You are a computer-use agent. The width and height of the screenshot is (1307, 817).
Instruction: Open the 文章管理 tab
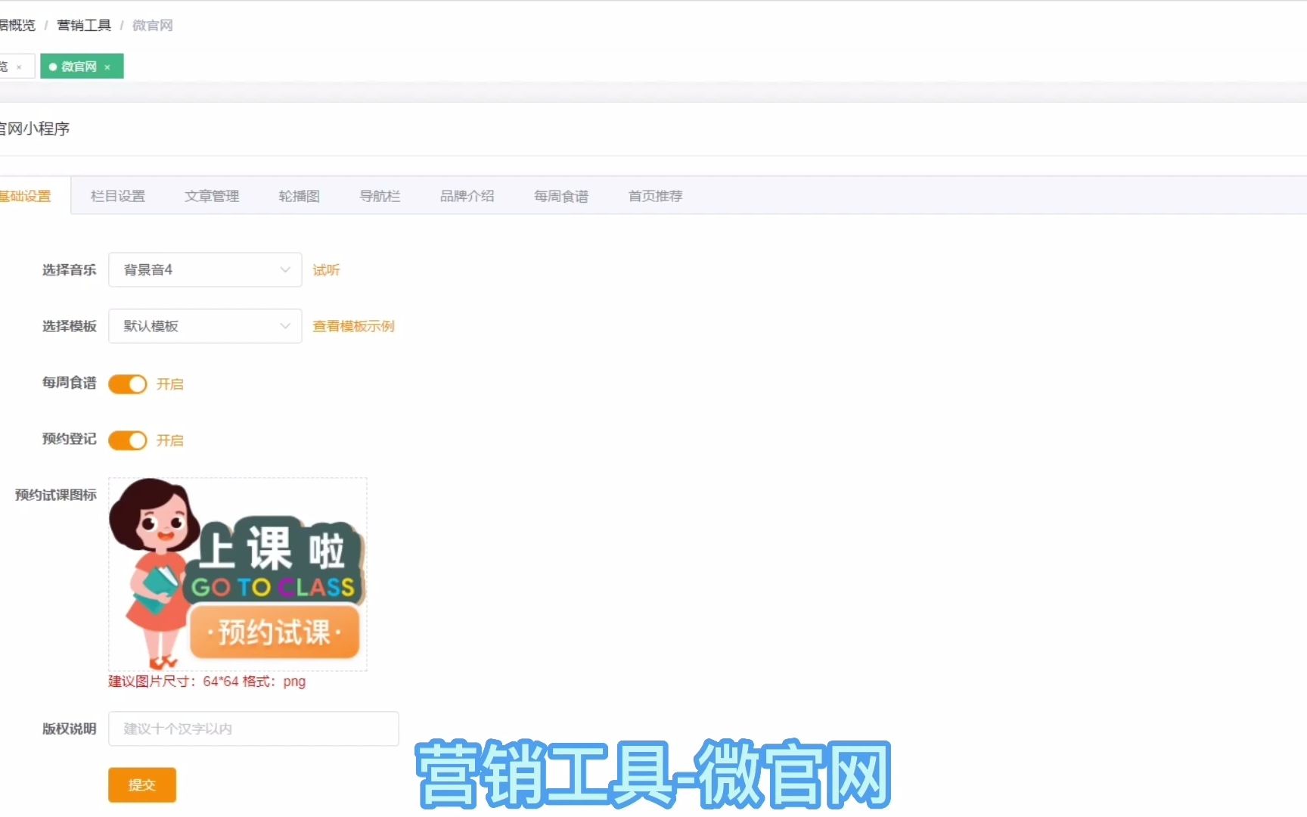(x=212, y=195)
